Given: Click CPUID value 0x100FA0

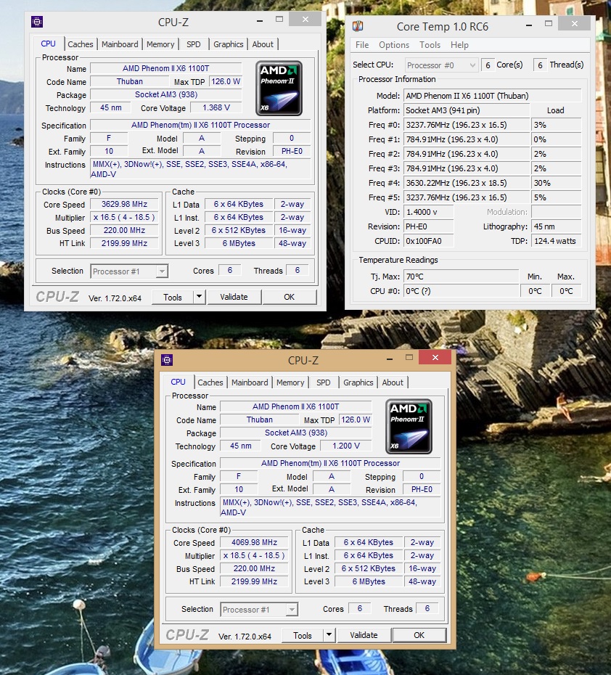Looking at the screenshot, I should tap(428, 241).
